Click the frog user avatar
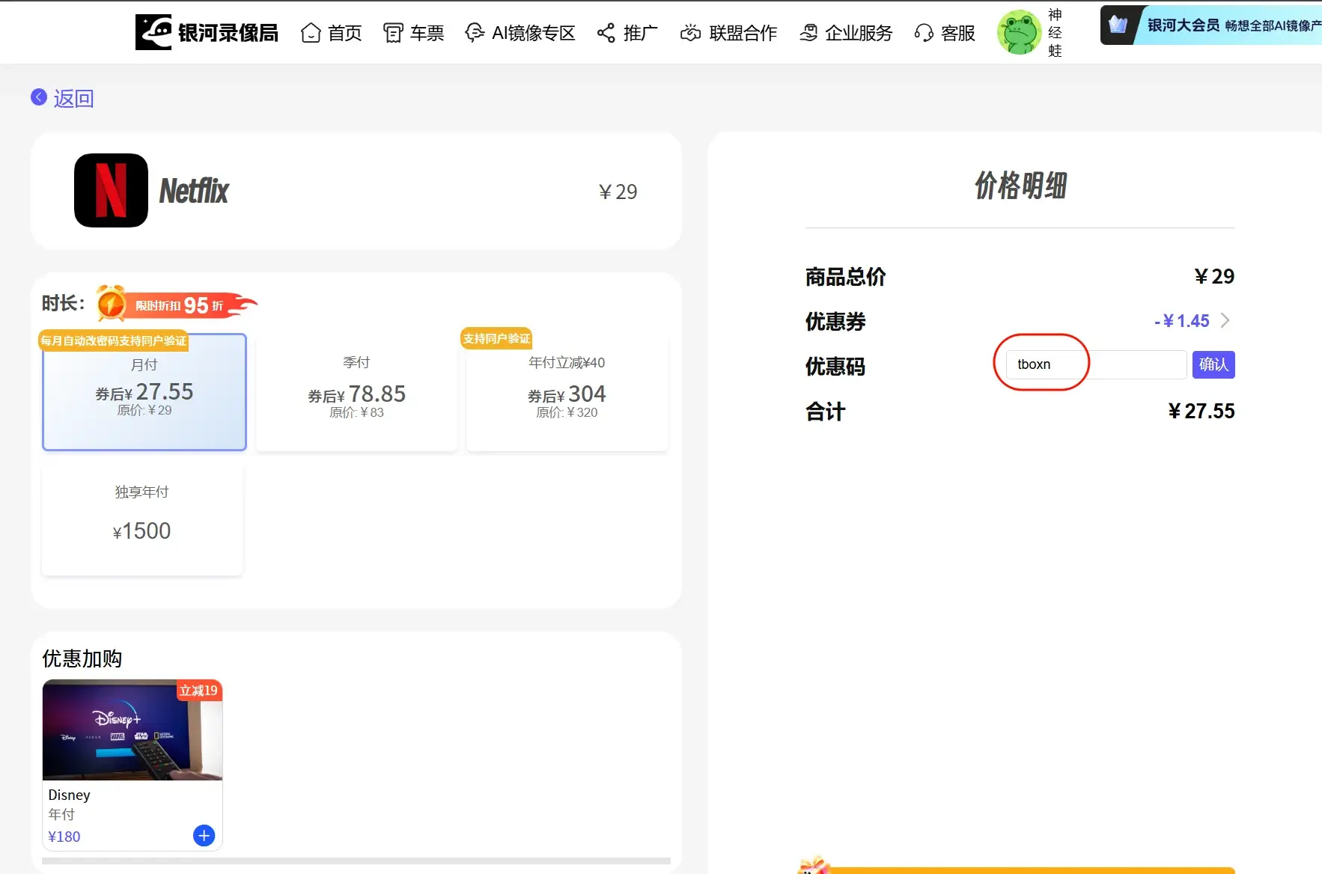 [x=1018, y=32]
